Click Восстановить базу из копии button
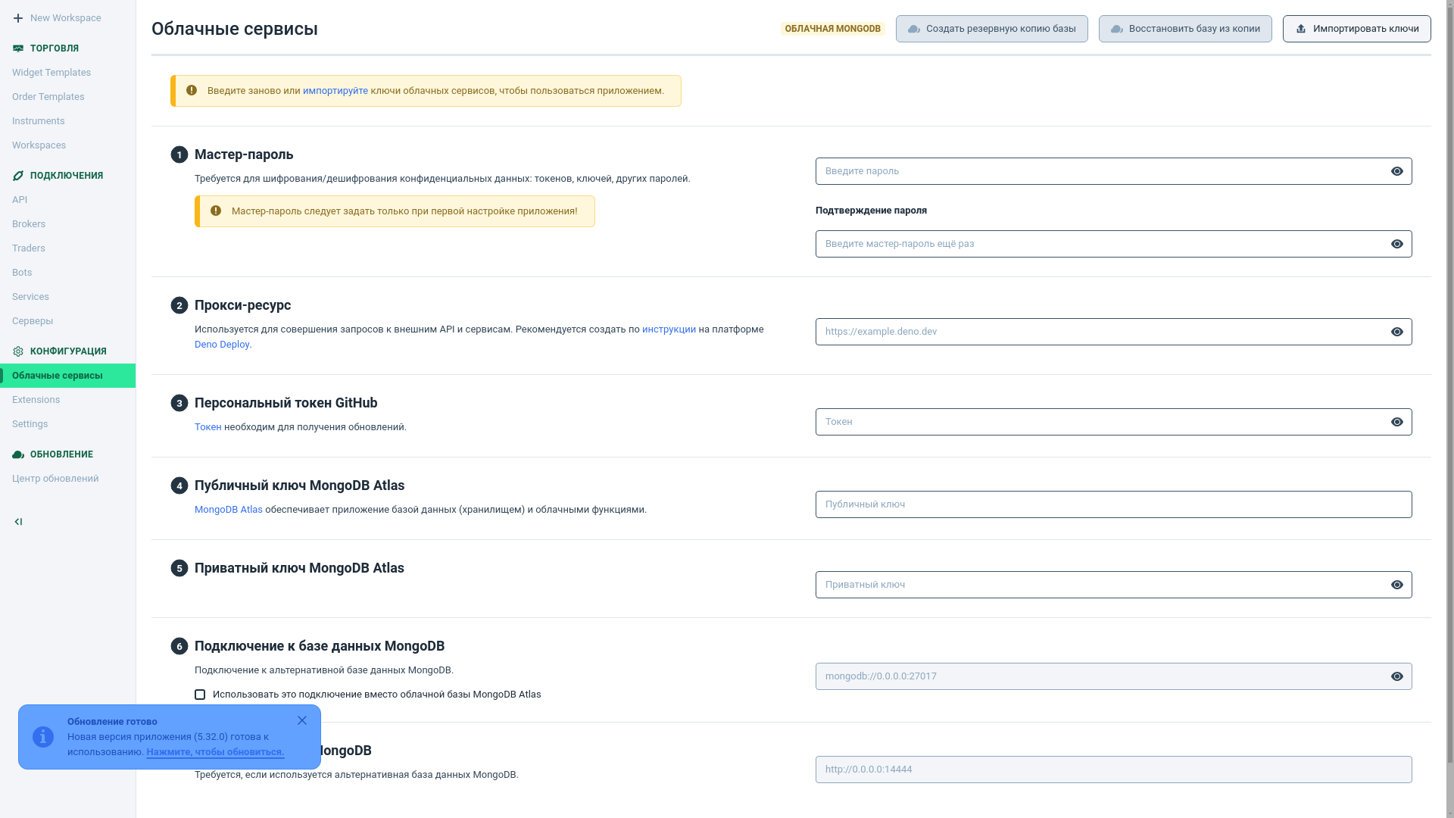Viewport: 1454px width, 818px height. (1185, 29)
